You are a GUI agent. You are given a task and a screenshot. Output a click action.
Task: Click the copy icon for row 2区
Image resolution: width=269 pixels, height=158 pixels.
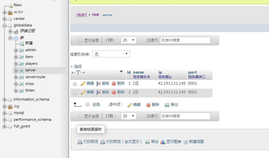[98, 92]
